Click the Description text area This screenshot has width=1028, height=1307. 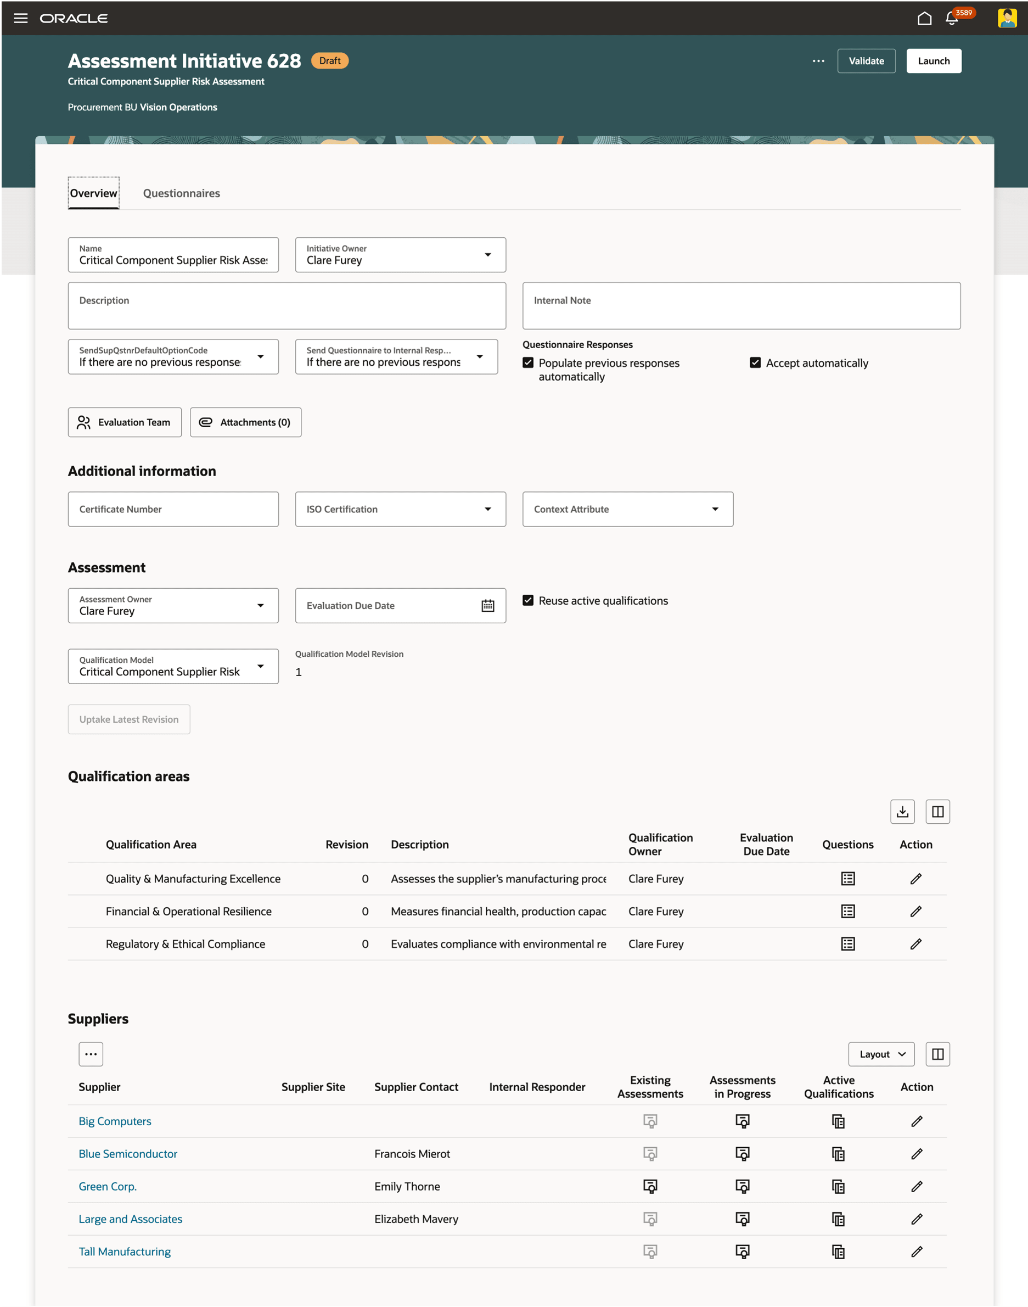click(287, 305)
